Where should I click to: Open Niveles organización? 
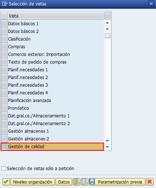33,182
